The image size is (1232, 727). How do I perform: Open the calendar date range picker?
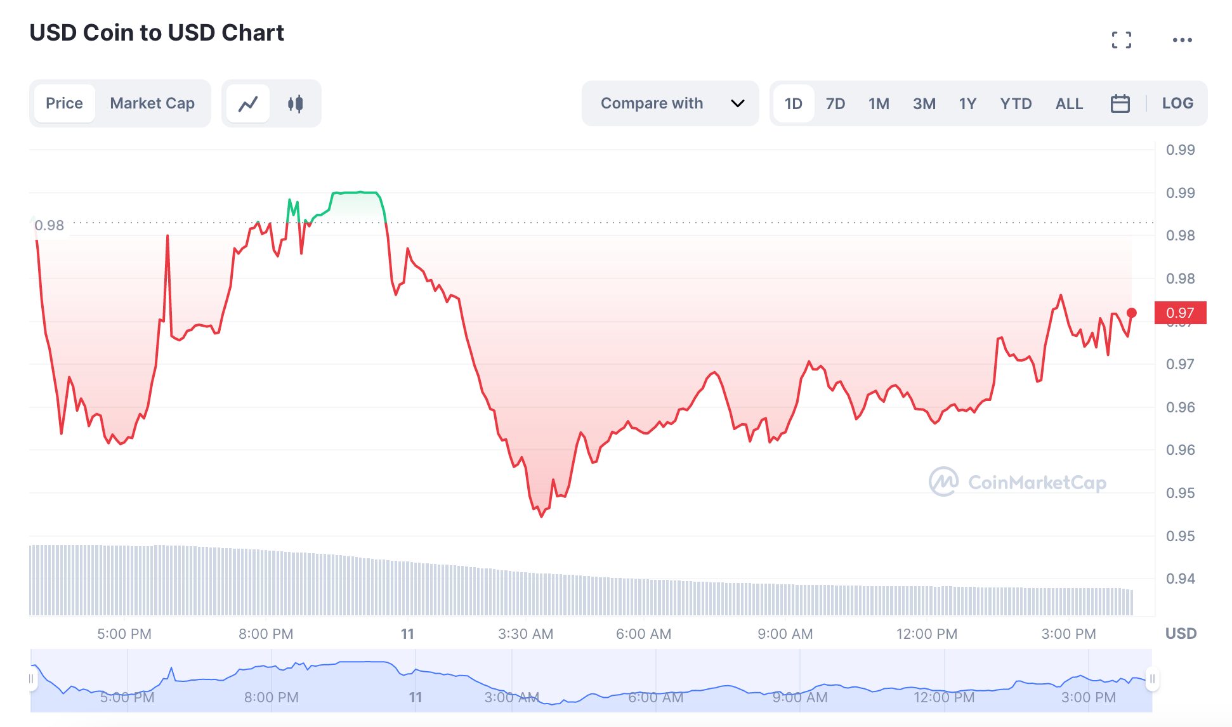pyautogui.click(x=1120, y=103)
